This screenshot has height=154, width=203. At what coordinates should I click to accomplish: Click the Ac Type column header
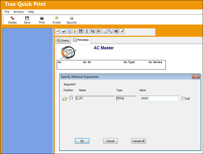click(x=129, y=62)
